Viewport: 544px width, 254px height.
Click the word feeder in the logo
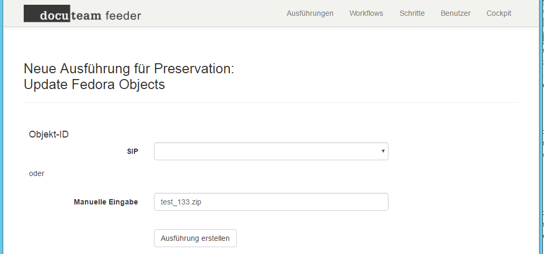123,16
